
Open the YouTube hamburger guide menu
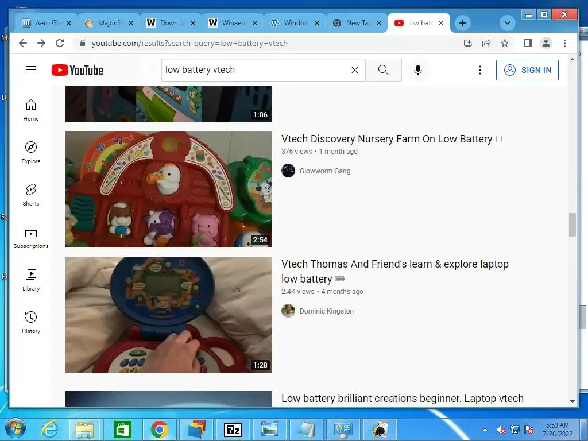click(x=31, y=69)
